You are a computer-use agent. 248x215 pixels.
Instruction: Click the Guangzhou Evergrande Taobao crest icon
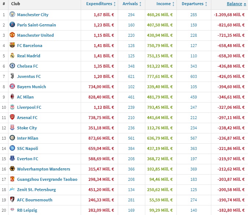[12, 179]
